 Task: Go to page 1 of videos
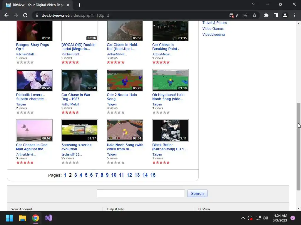pyautogui.click(x=65, y=175)
